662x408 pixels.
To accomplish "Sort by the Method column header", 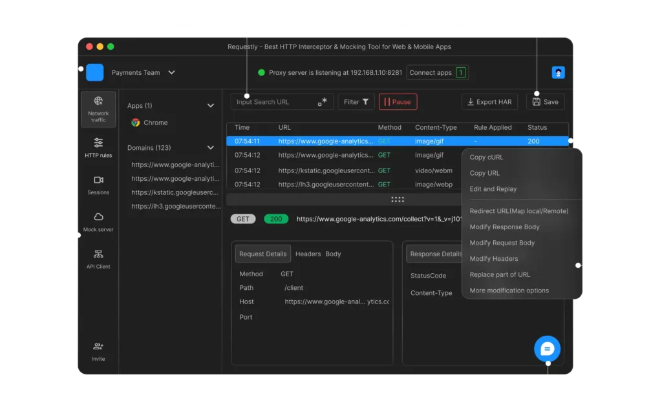I will tap(389, 128).
